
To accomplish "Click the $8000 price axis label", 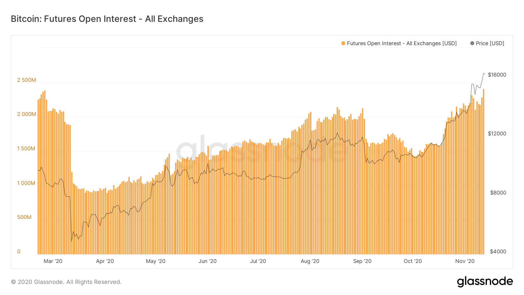I will point(498,193).
